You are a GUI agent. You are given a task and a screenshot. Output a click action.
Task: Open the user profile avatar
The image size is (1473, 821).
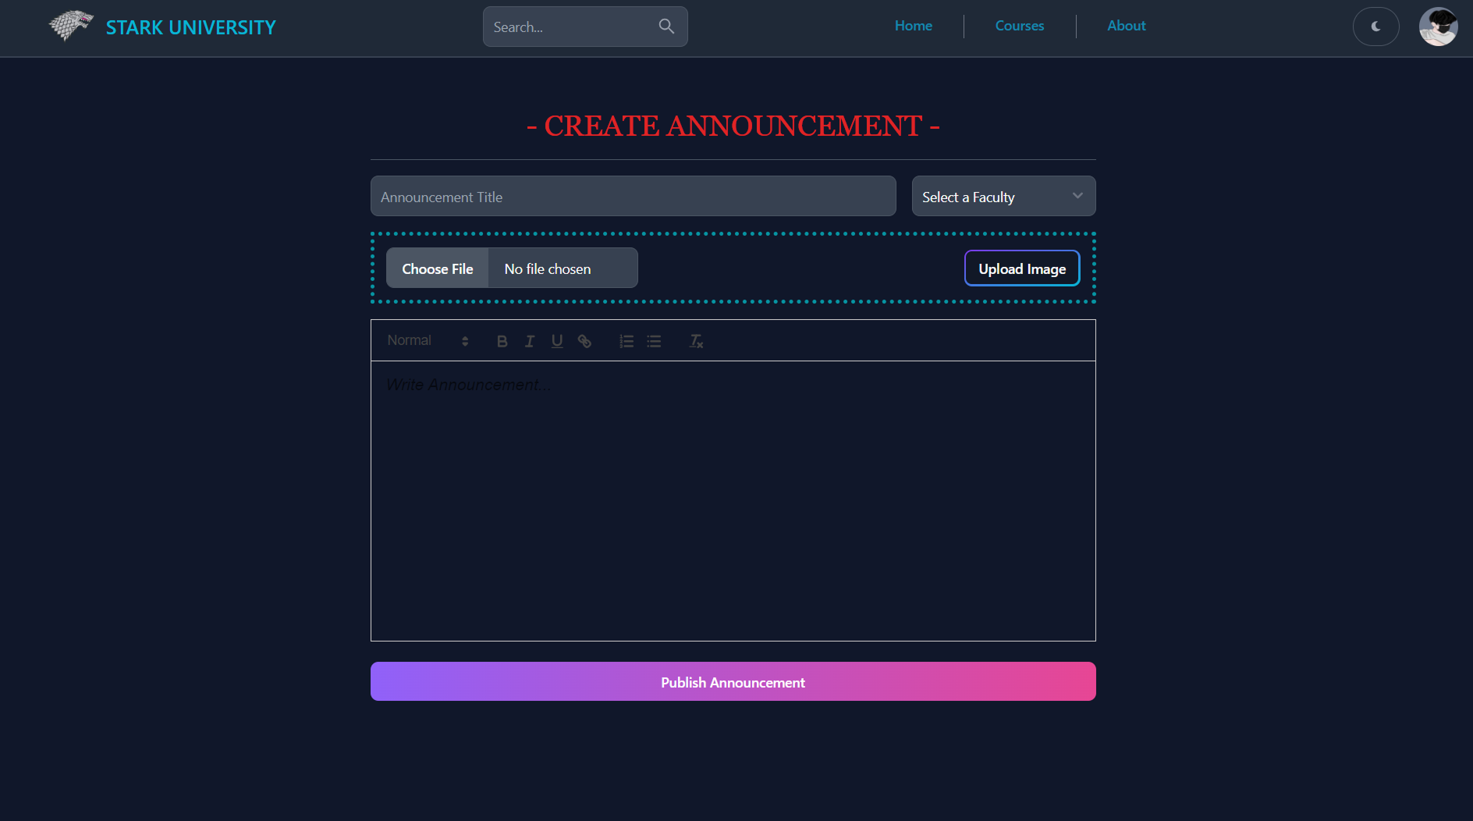[x=1439, y=26]
